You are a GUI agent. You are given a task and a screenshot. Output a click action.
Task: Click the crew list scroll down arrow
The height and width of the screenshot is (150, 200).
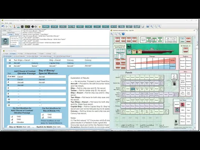[x=19, y=46]
